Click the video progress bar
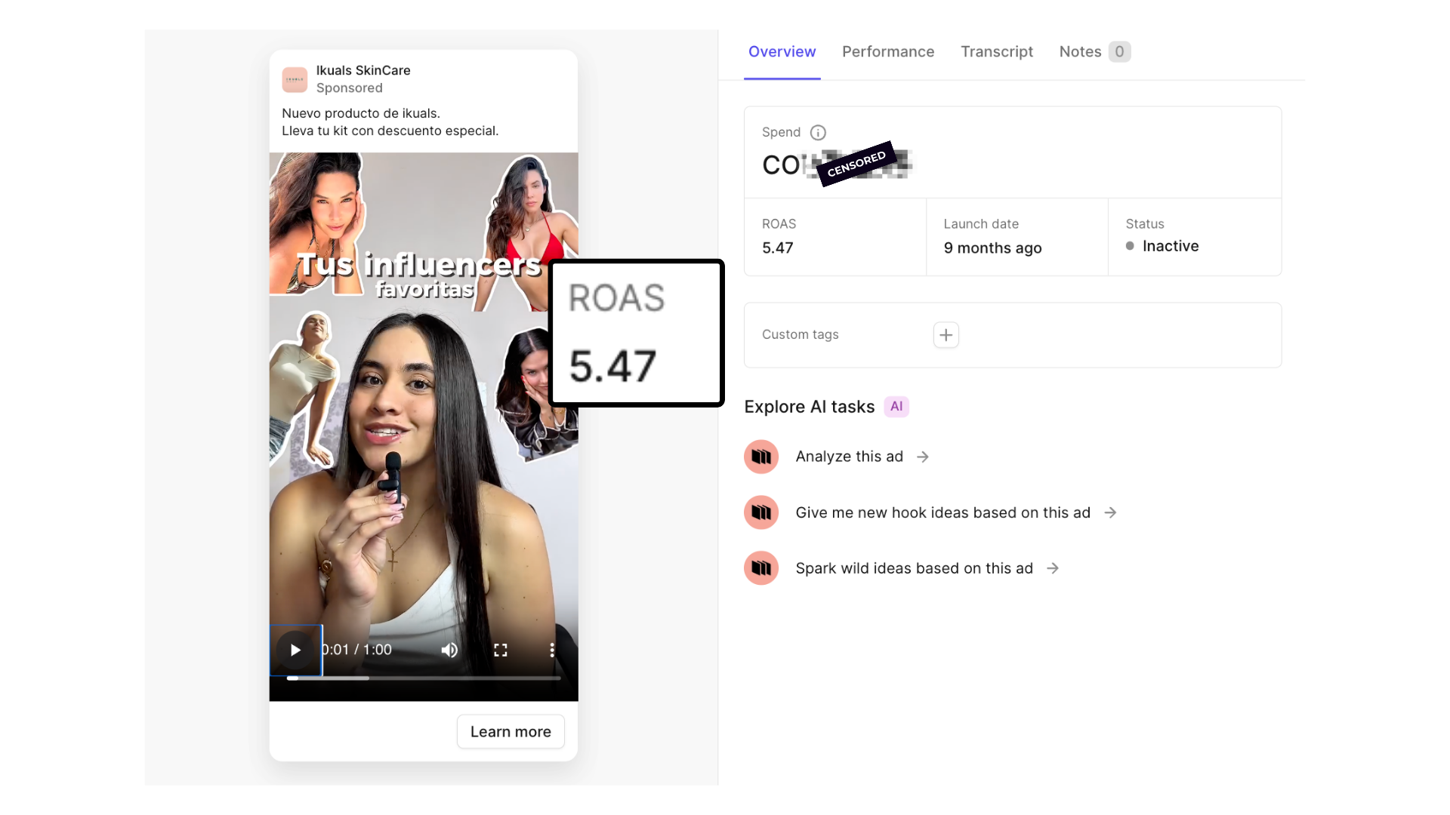This screenshot has width=1450, height=815. (424, 678)
